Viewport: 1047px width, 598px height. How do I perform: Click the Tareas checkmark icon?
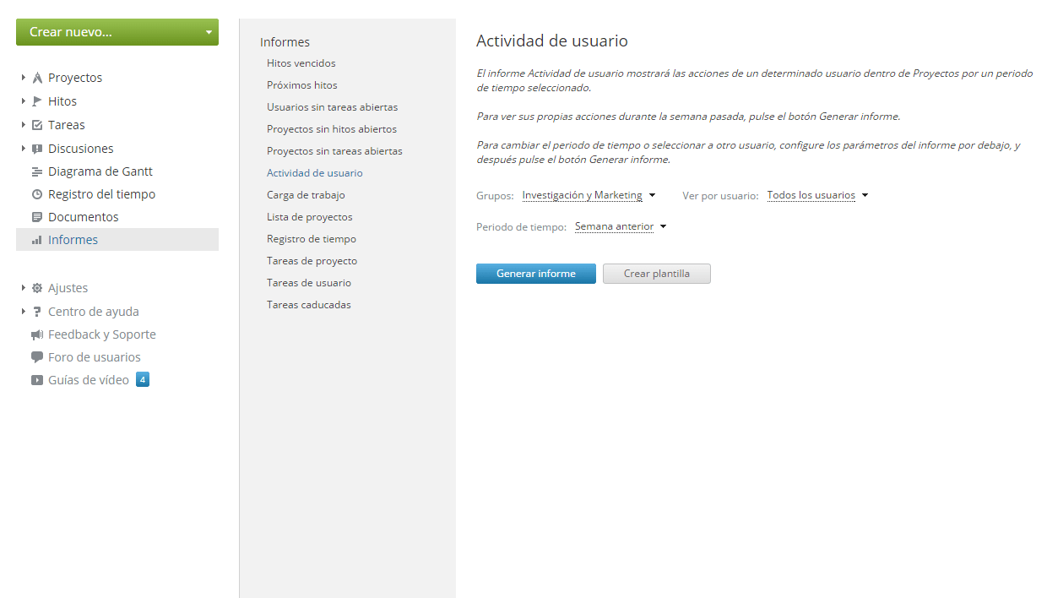point(37,125)
